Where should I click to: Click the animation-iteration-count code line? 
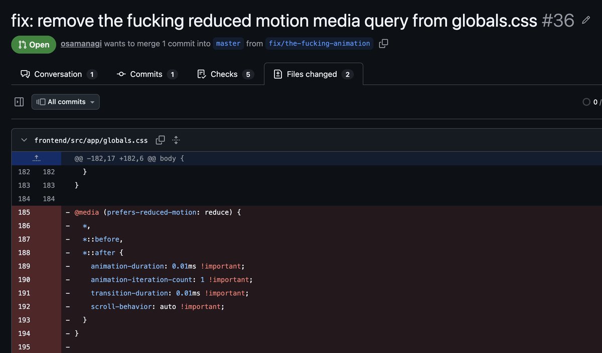click(172, 279)
